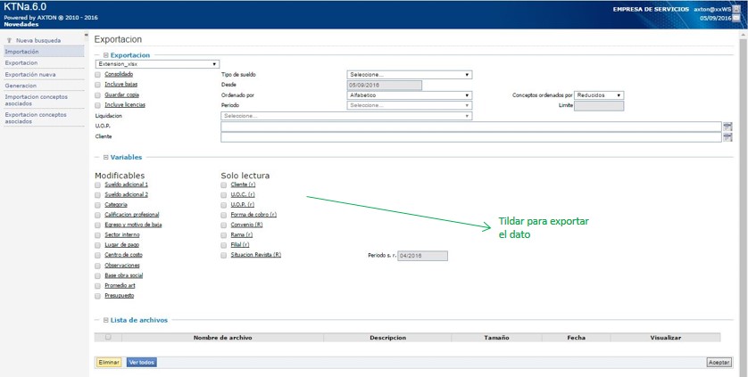The image size is (748, 377).
Task: Click the calendar icon beside header date
Action: [x=736, y=18]
